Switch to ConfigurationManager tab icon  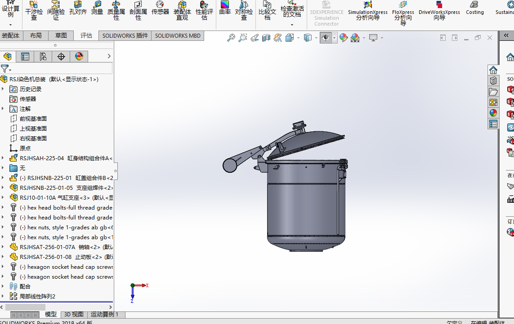point(43,57)
